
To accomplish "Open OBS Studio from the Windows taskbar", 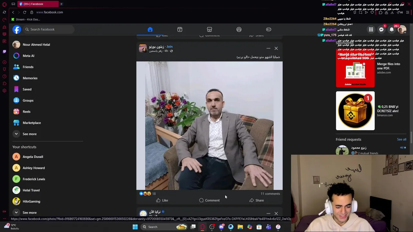I will click(212, 227).
